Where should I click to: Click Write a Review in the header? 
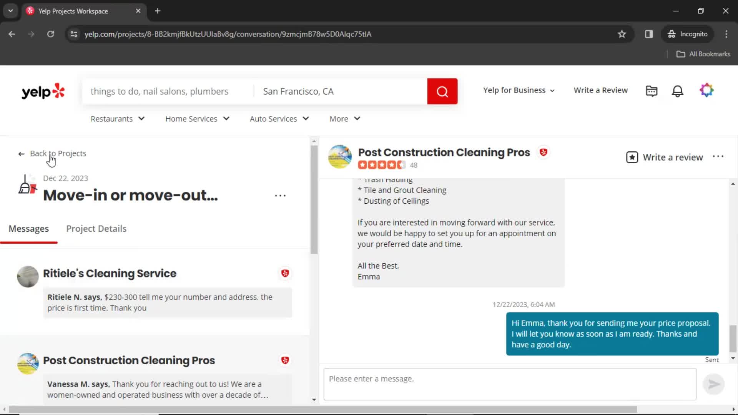601,90
